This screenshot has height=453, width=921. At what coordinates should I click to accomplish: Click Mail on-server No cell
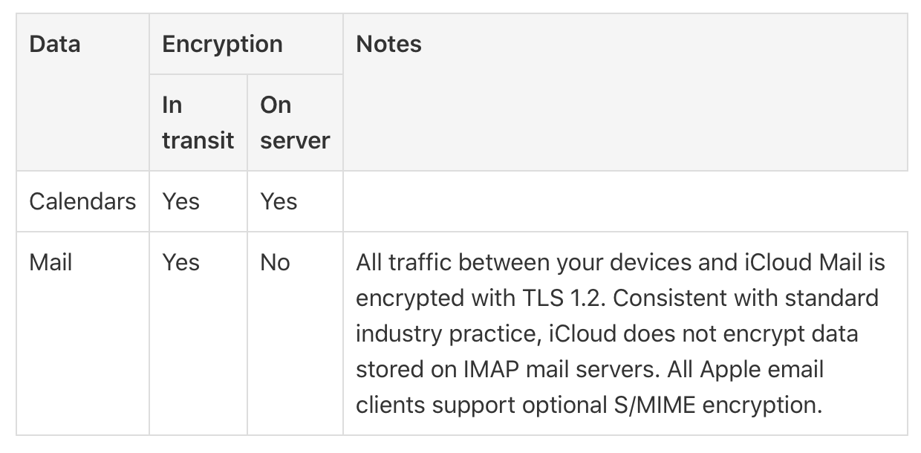[275, 262]
